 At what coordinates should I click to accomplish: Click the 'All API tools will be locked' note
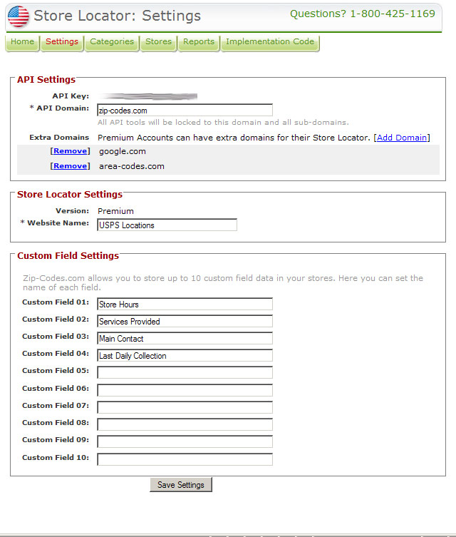223,123
